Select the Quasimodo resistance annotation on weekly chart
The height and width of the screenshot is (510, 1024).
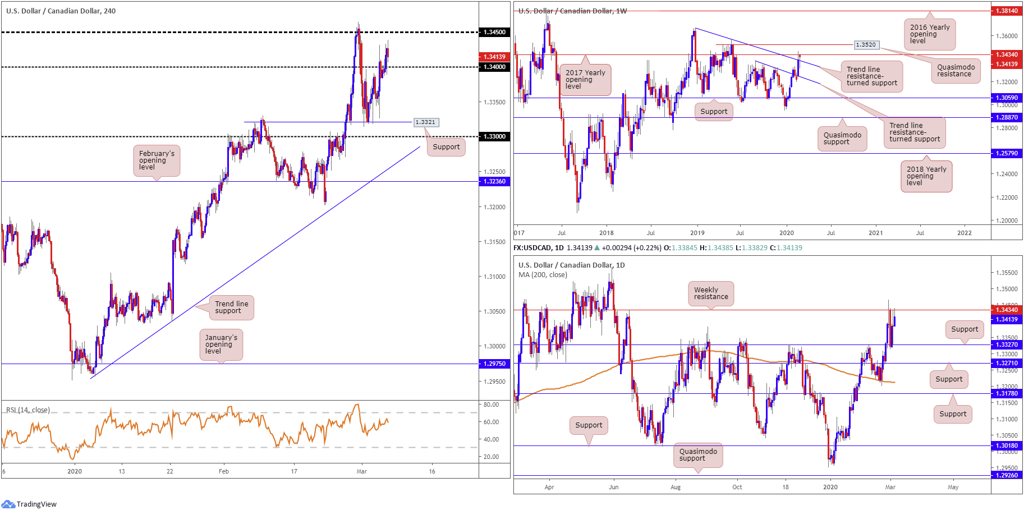[x=956, y=71]
